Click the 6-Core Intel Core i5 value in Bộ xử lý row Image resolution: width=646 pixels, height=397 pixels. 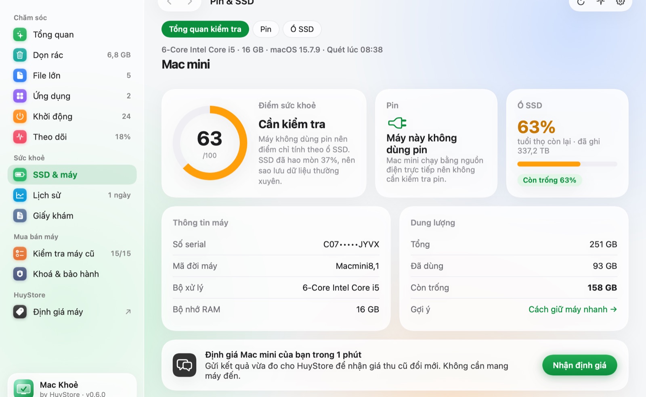point(341,288)
